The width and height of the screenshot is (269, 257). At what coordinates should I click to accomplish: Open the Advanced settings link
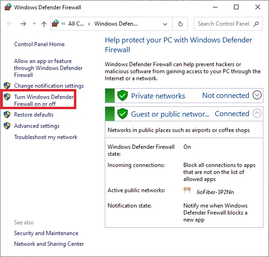[x=36, y=126]
